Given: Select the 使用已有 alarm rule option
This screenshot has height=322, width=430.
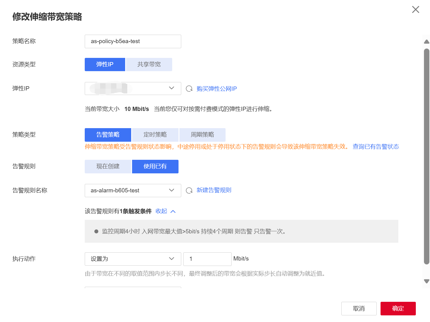Looking at the screenshot, I should (x=155, y=166).
